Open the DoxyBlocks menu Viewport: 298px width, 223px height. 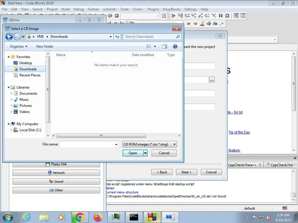coord(172,9)
